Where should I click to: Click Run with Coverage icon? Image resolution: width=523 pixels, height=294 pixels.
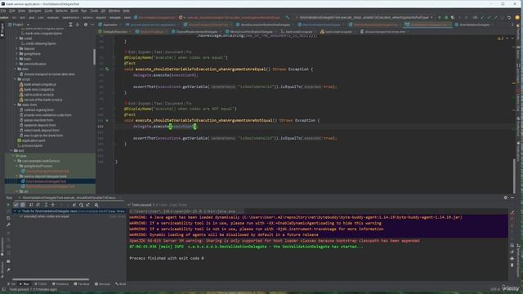click(x=453, y=17)
